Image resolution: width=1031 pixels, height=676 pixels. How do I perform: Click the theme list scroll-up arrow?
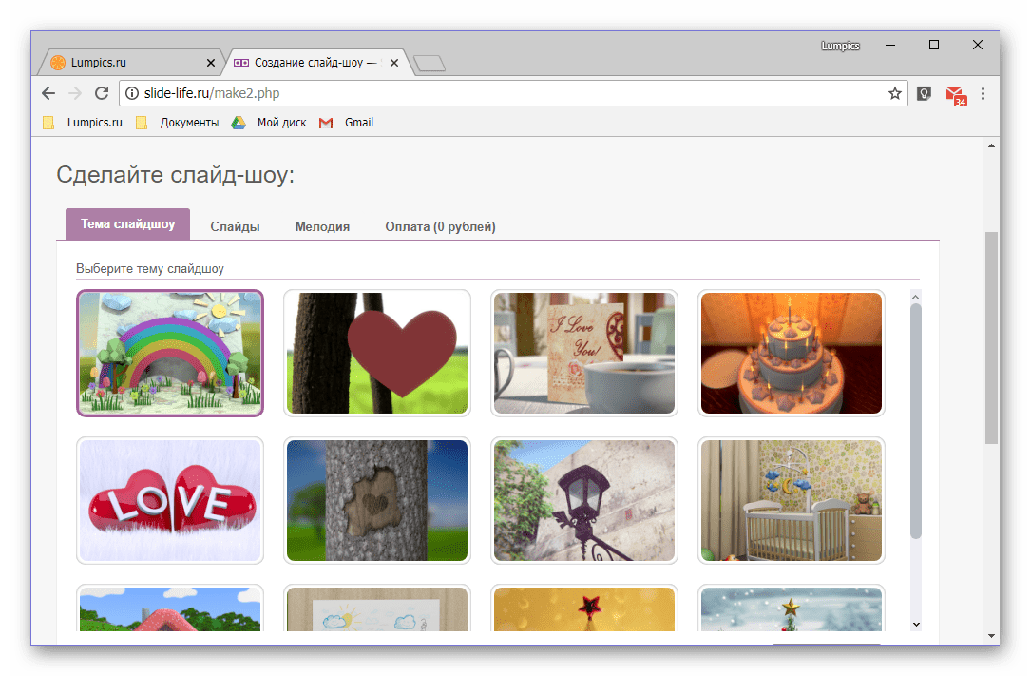(x=916, y=298)
